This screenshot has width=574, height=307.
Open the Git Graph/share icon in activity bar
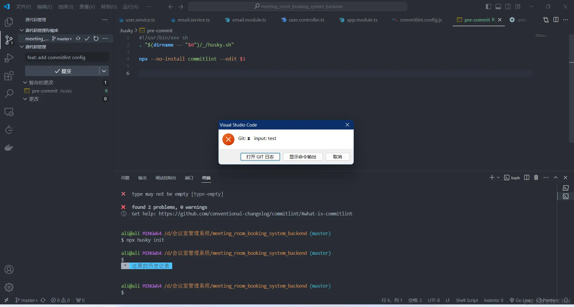(x=9, y=130)
